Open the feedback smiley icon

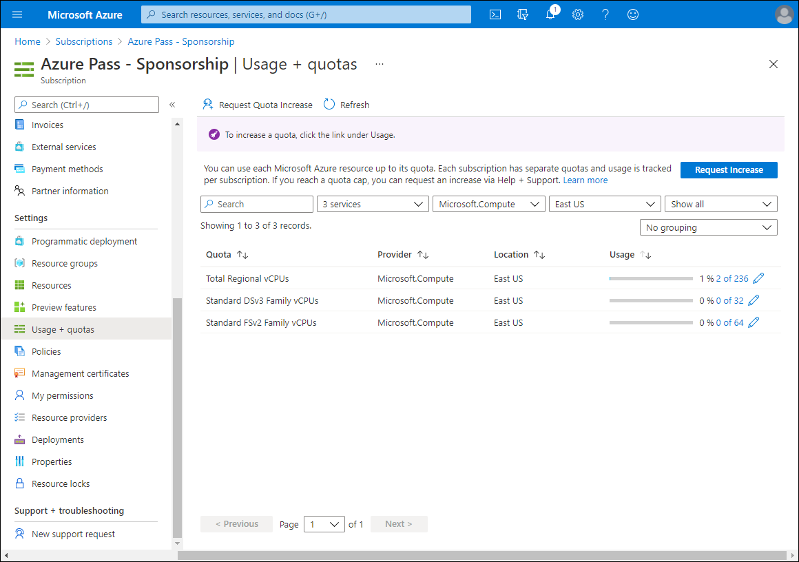coord(632,14)
